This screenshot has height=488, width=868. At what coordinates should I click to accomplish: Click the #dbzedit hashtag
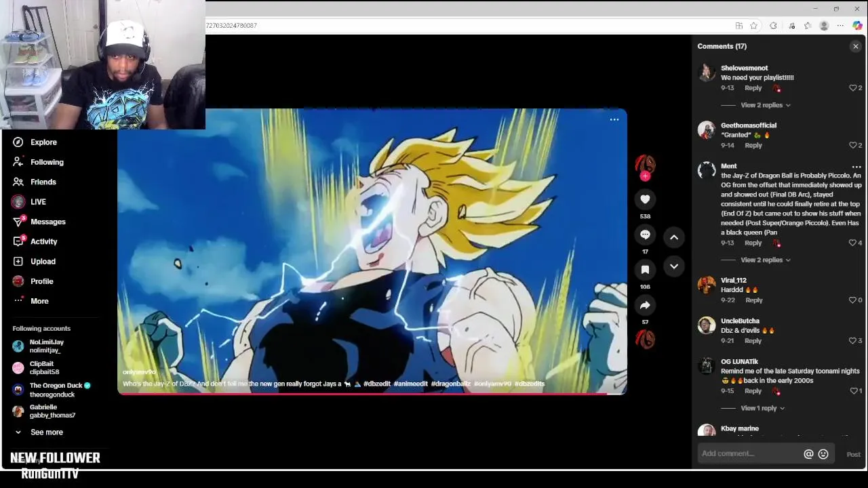point(377,384)
